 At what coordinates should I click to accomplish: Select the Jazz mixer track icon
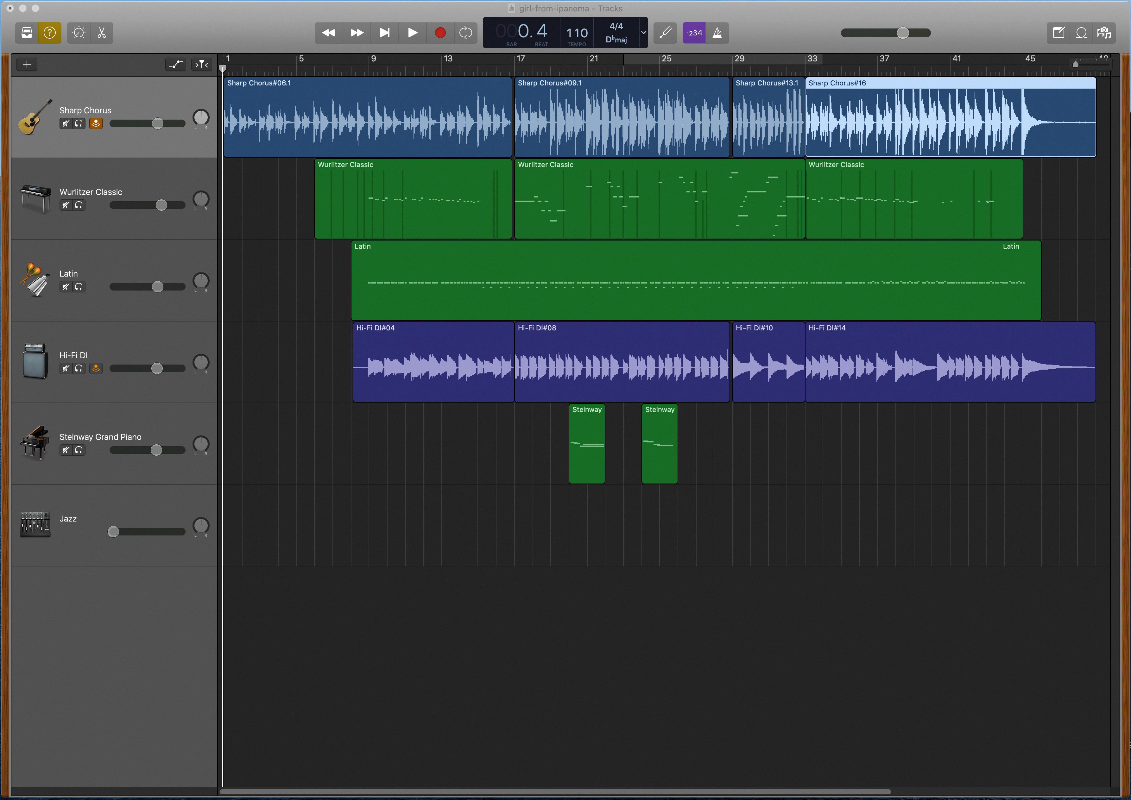[x=35, y=524]
